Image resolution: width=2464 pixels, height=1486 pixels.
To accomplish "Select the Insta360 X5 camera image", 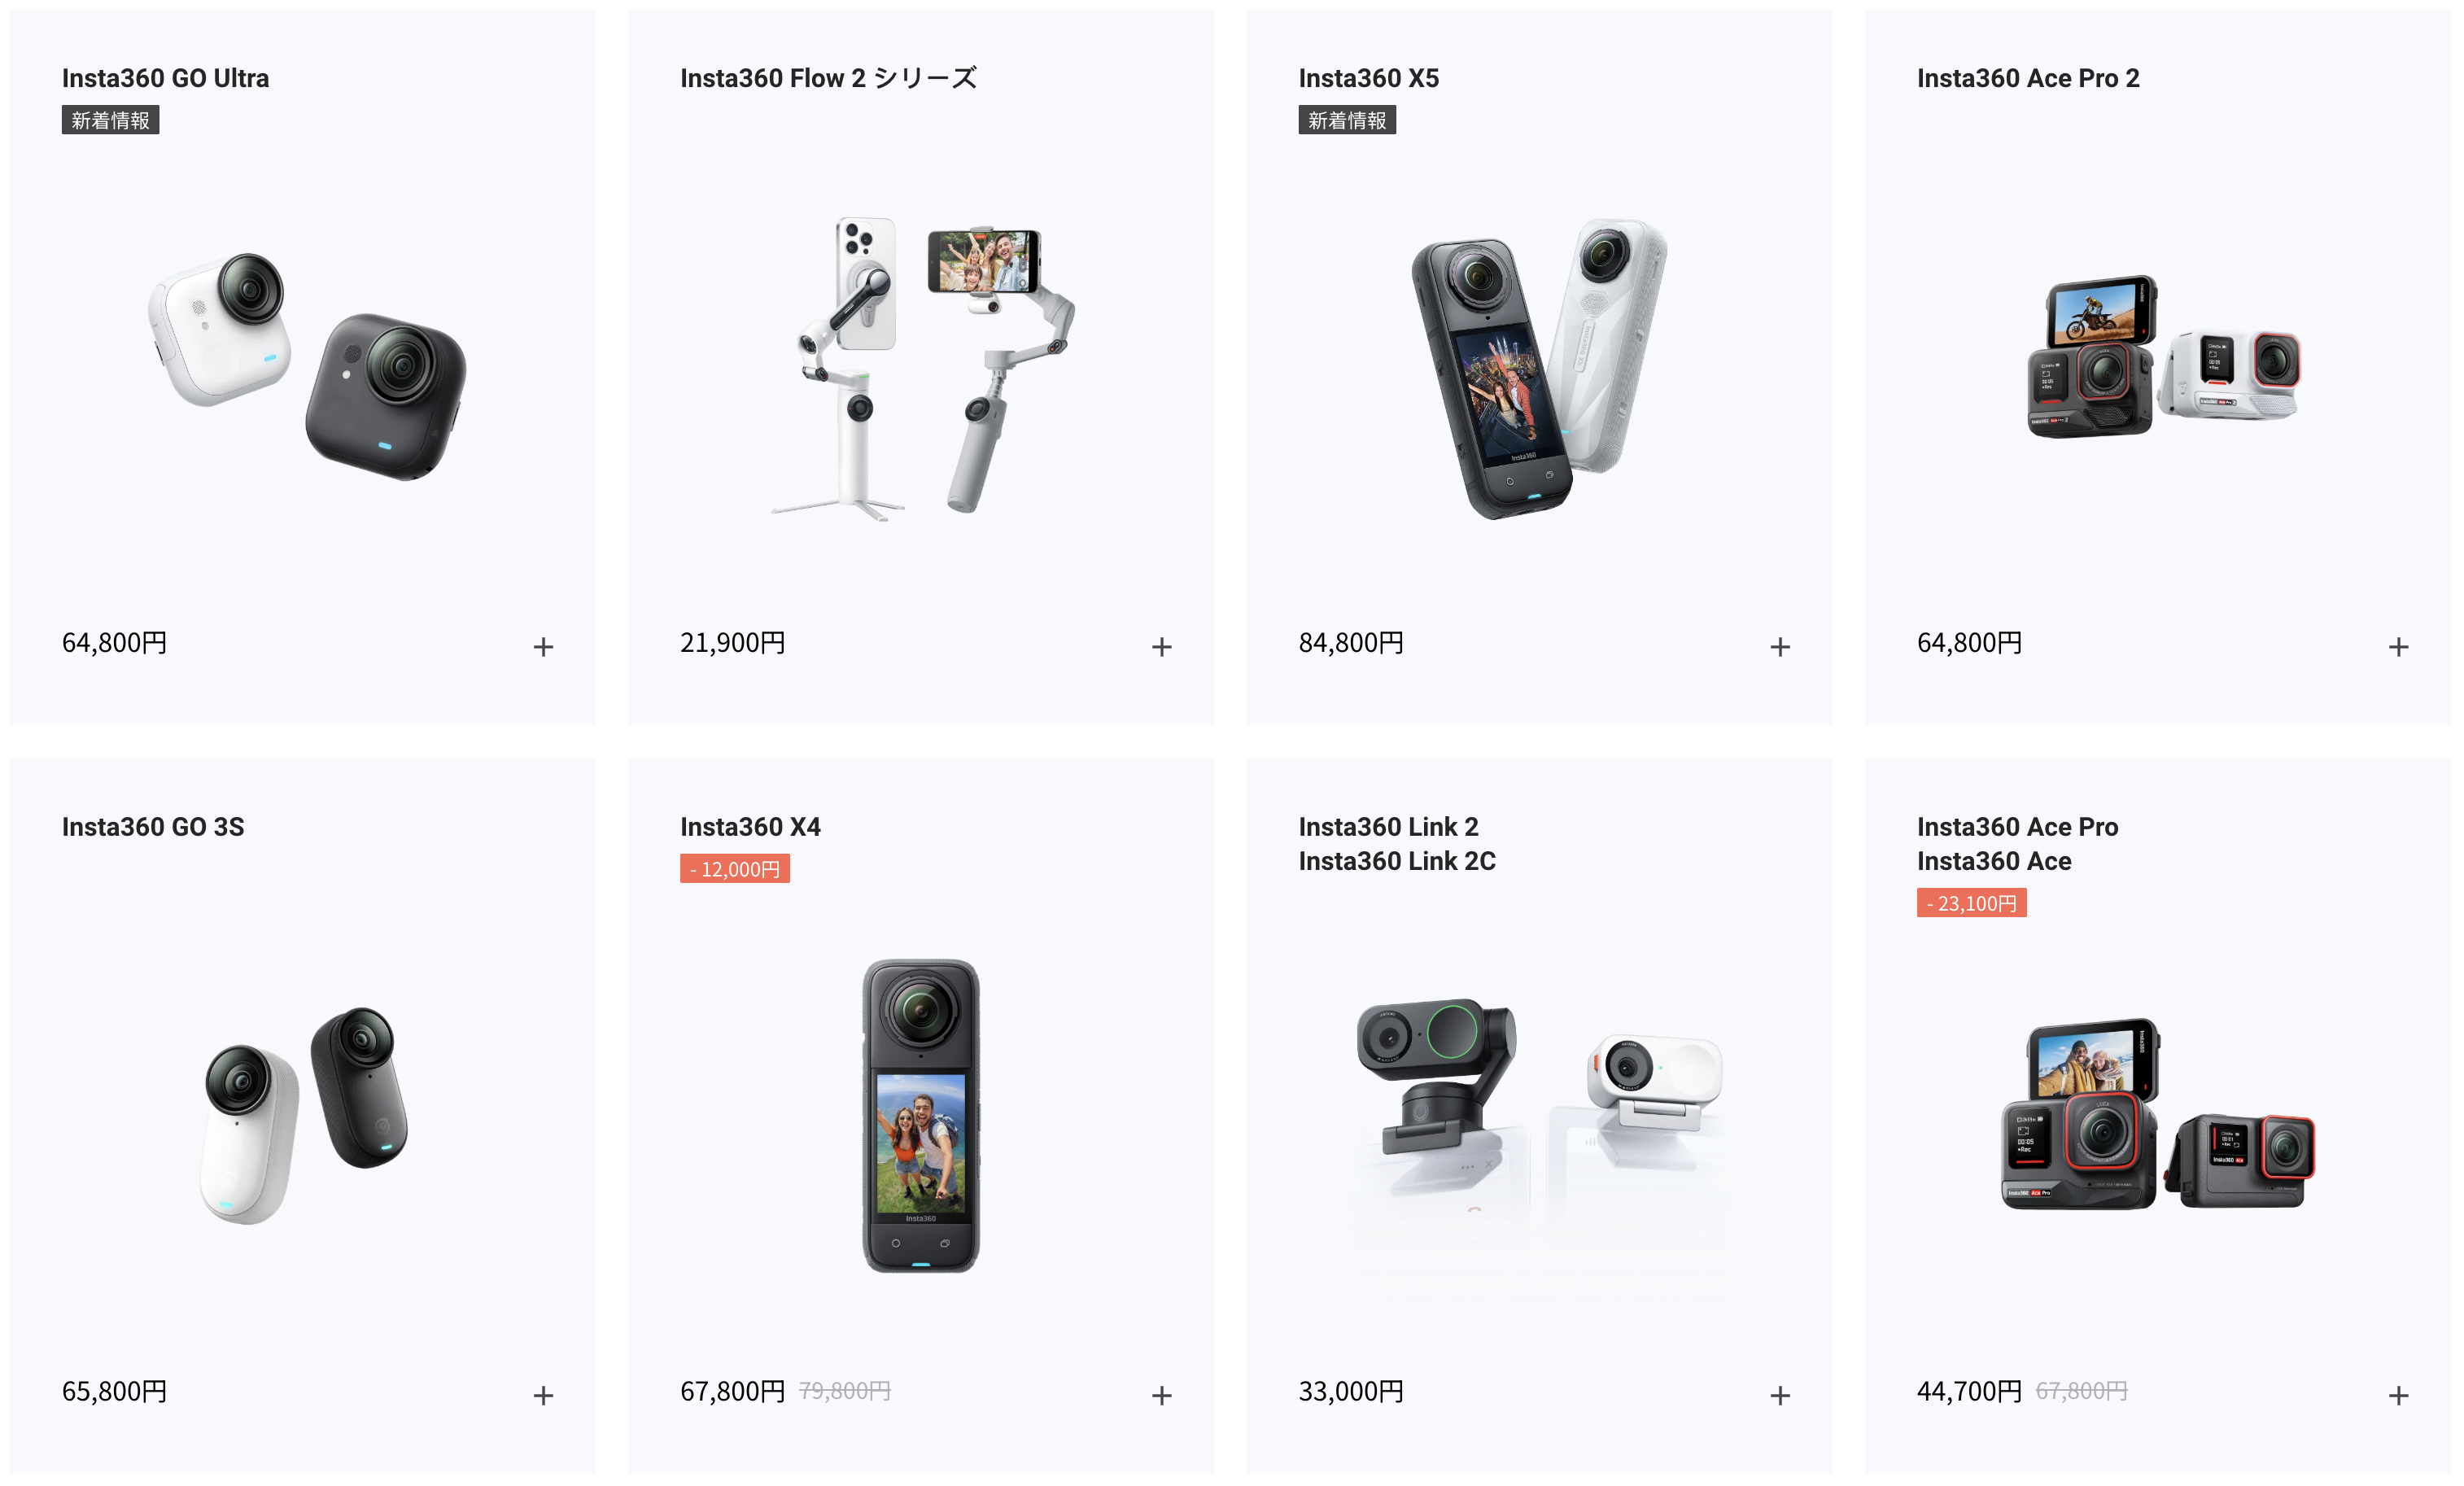I will click(x=1539, y=368).
